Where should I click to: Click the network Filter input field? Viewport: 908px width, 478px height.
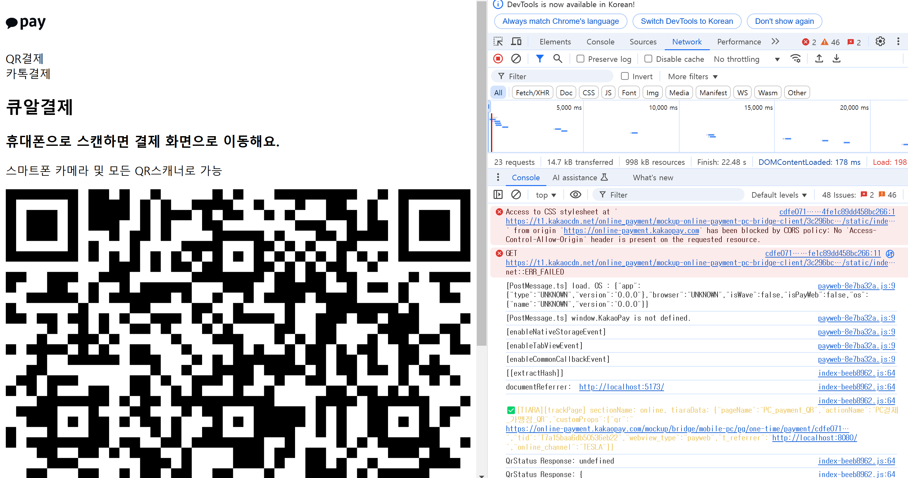pos(552,77)
